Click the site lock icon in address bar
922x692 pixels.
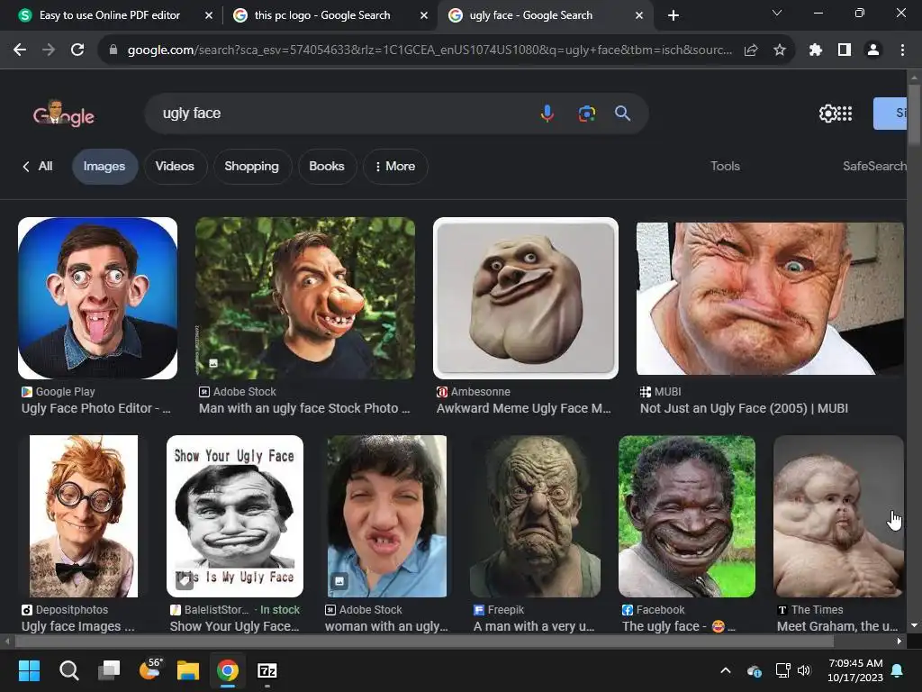tap(113, 50)
